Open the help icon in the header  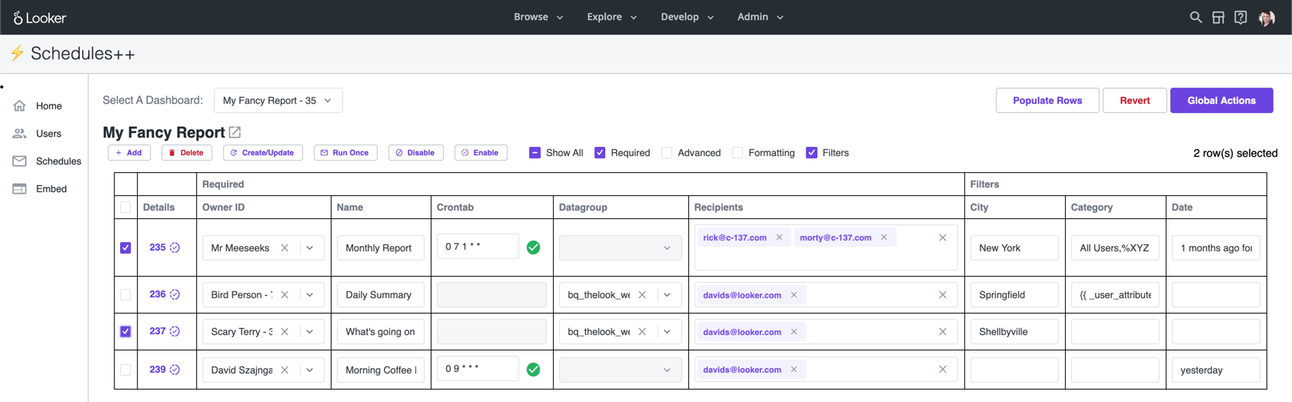click(x=1240, y=17)
